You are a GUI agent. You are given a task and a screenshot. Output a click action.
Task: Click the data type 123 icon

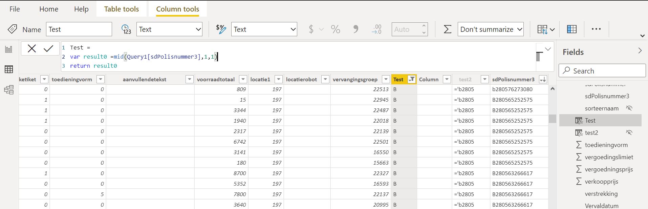coord(126,29)
